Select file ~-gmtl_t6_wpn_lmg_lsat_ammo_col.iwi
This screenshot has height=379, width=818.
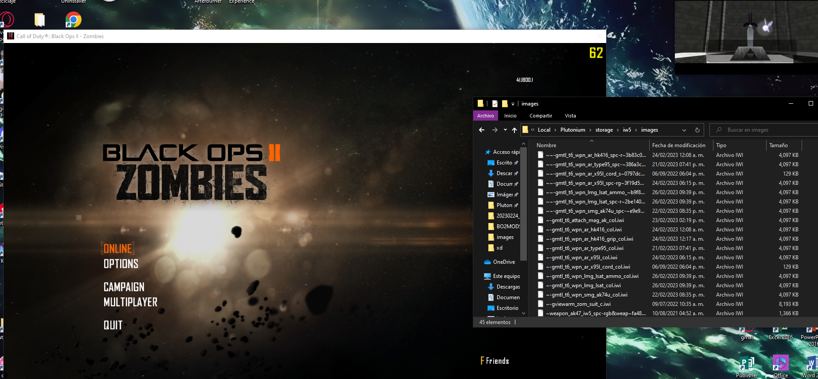[592, 276]
